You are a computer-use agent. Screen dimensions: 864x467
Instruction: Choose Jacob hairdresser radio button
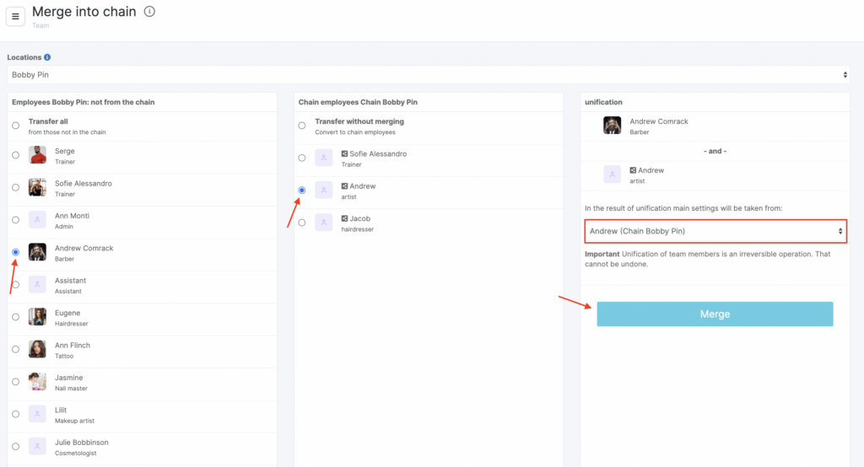point(302,223)
